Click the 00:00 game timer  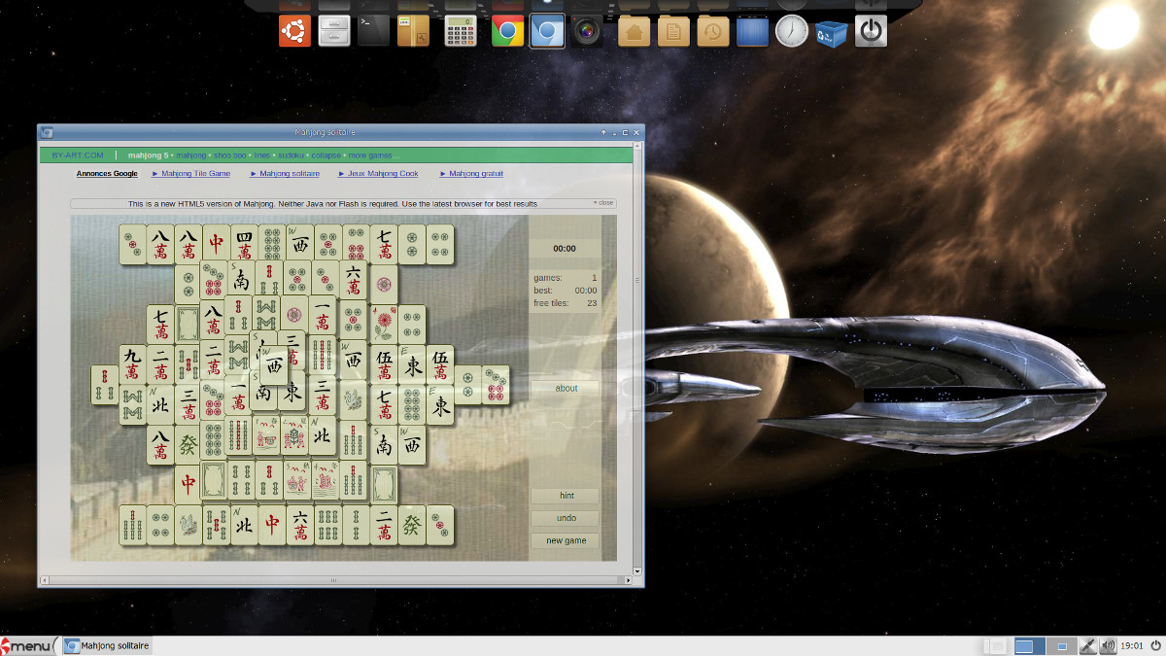565,249
